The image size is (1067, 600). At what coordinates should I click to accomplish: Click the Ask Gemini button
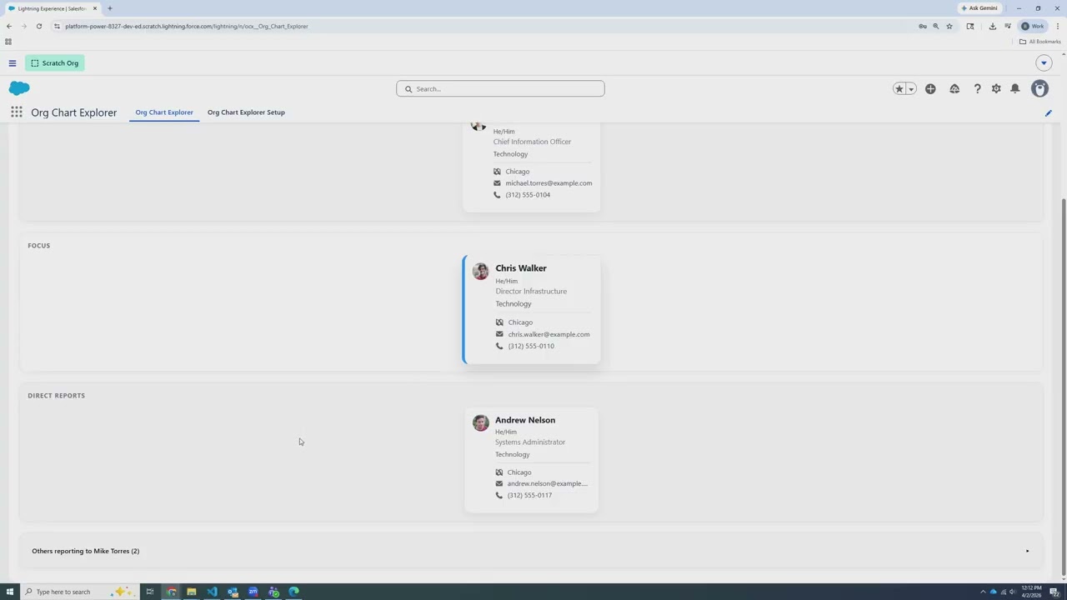point(979,8)
